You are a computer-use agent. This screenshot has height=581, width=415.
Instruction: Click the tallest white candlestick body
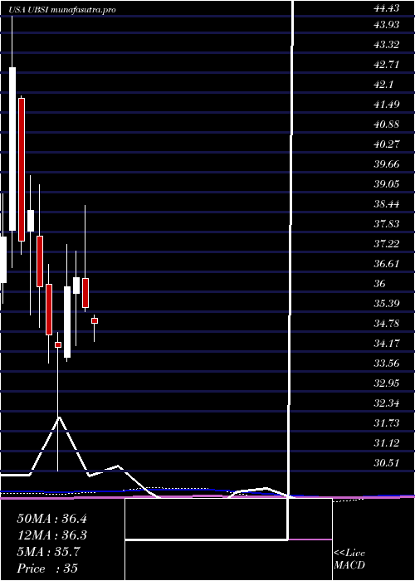pos(12,149)
